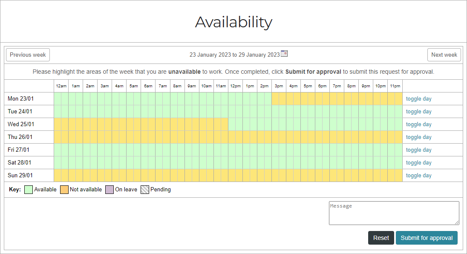Open the date picker calendar icon

(284, 53)
